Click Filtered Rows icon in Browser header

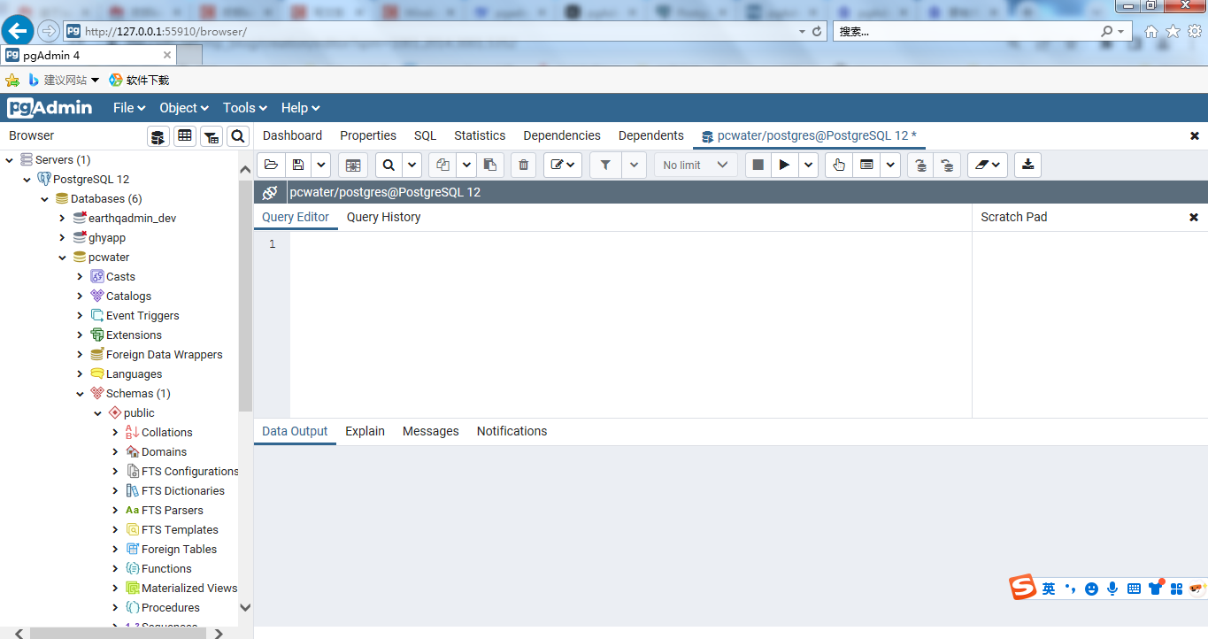point(211,136)
